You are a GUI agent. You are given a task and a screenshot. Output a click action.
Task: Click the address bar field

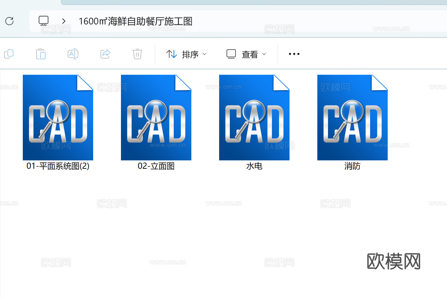click(x=238, y=21)
